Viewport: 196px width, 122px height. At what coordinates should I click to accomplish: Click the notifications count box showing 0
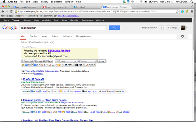click(161, 28)
